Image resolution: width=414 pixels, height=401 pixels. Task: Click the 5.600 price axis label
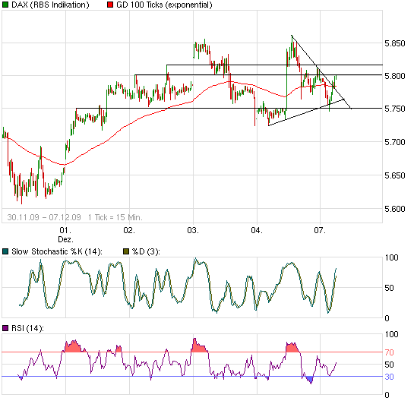click(394, 209)
